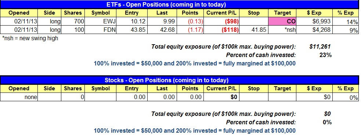
Task: Select the EWJ entry price 10.12
Action: point(132,22)
